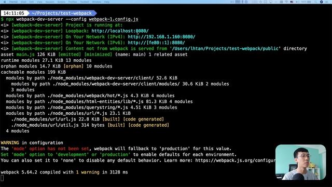Click the yellow WARNING word

(10, 143)
